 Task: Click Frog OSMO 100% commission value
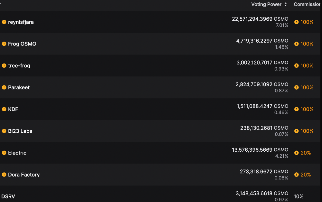307,44
